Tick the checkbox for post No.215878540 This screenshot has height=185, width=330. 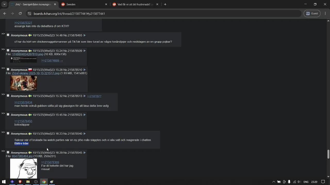8,133
